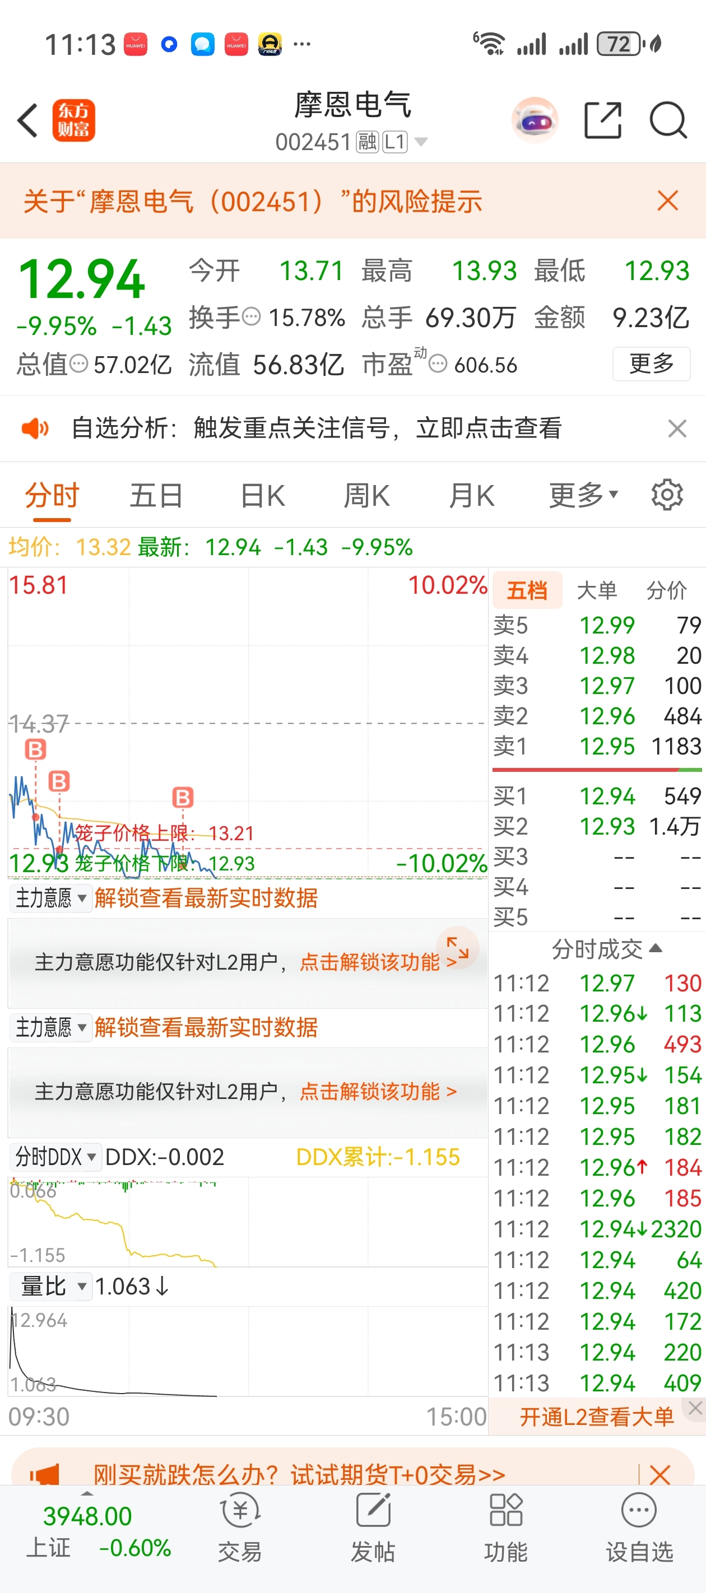The height and width of the screenshot is (1593, 706).
Task: Tap first 点击解锁该功能 link
Action: (378, 962)
